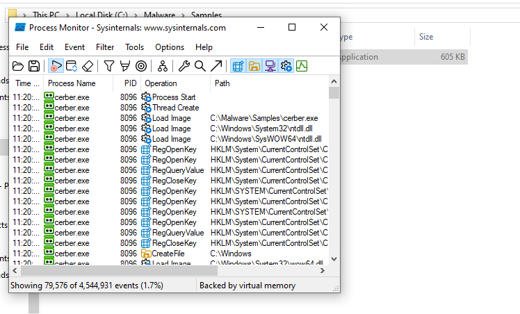The image size is (520, 314).
Task: Select the 605 KB file row in Explorer
Action: pyautogui.click(x=404, y=57)
